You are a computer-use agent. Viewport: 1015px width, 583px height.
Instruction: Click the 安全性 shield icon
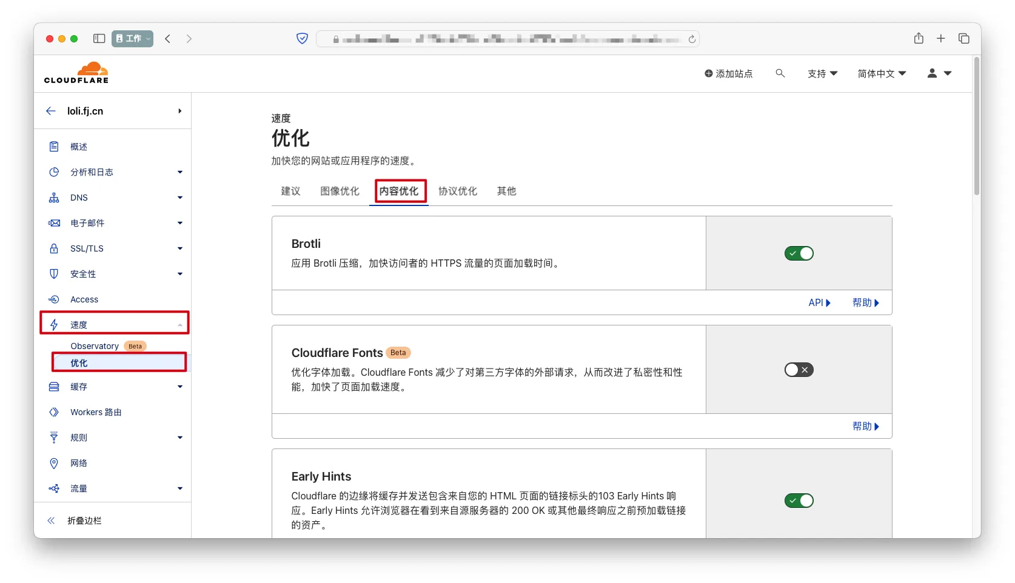(x=54, y=274)
